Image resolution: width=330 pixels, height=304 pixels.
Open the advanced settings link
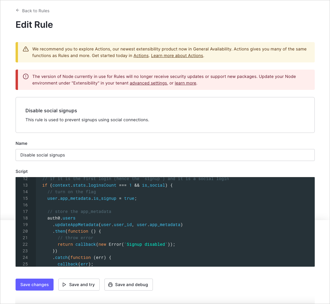click(148, 83)
